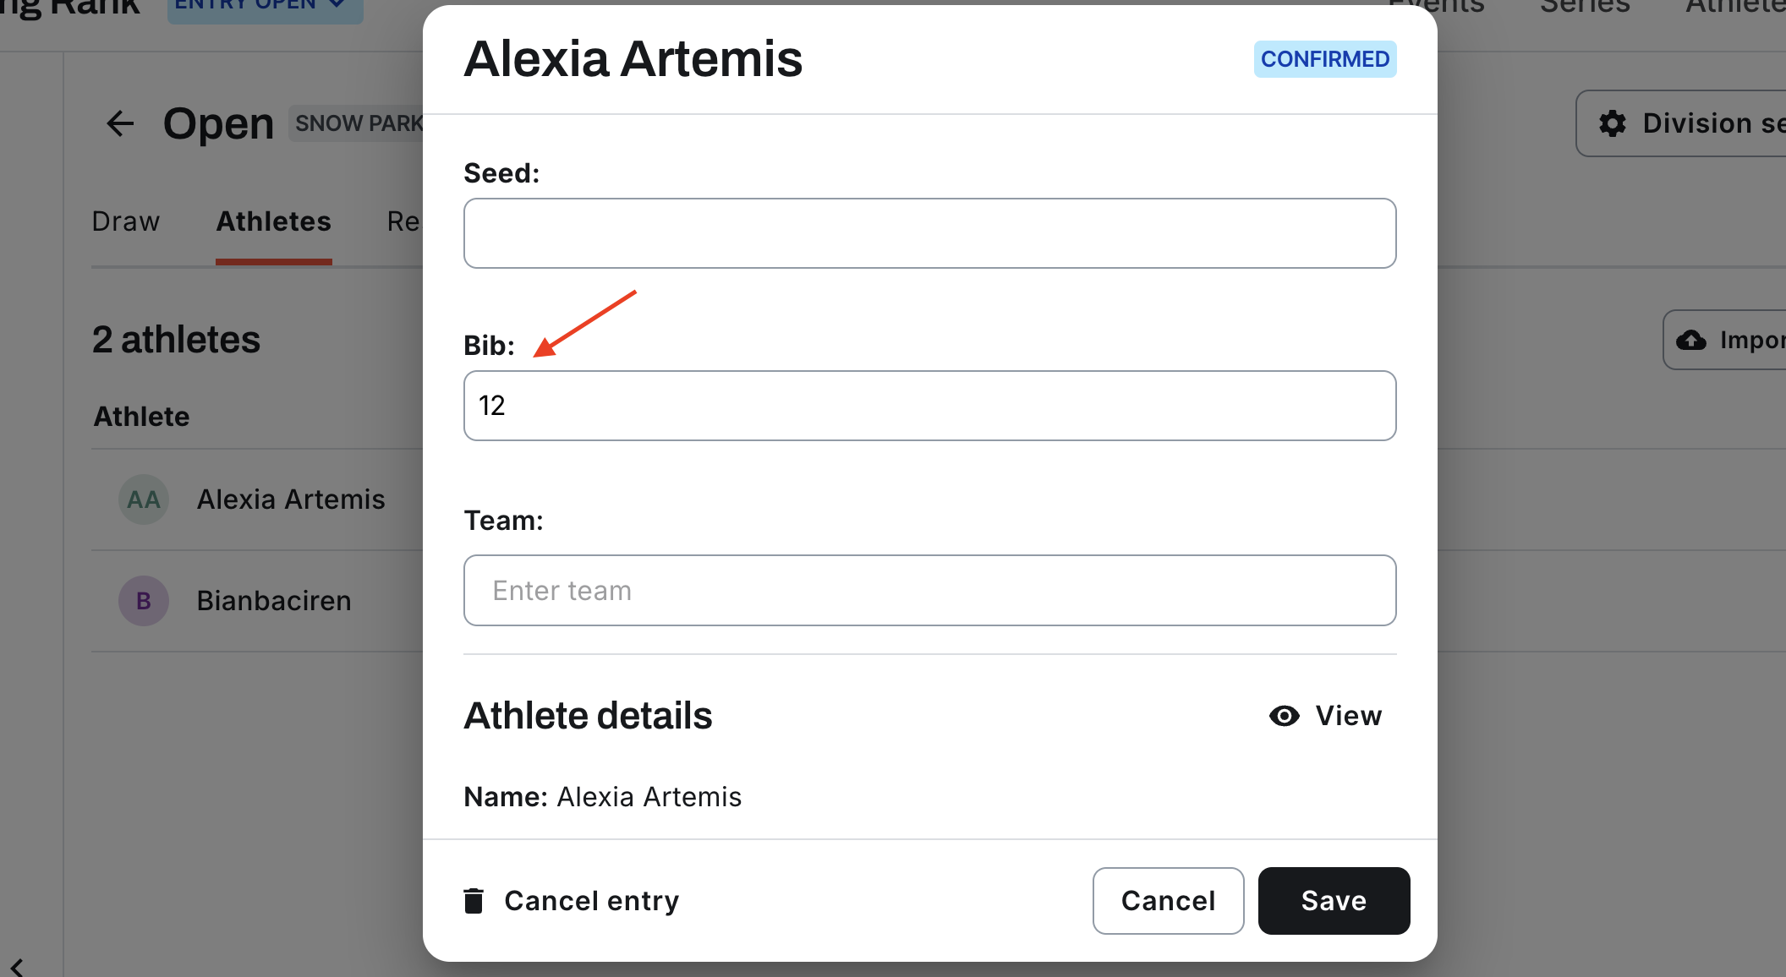Click the AA avatar for Alexia Artemis
This screenshot has width=1786, height=977.
click(144, 499)
